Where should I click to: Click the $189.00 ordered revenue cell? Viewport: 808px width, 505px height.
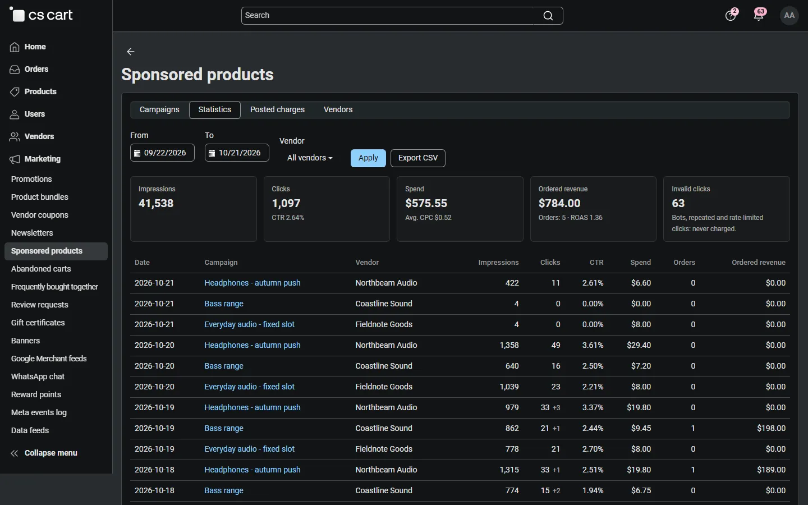tap(771, 470)
